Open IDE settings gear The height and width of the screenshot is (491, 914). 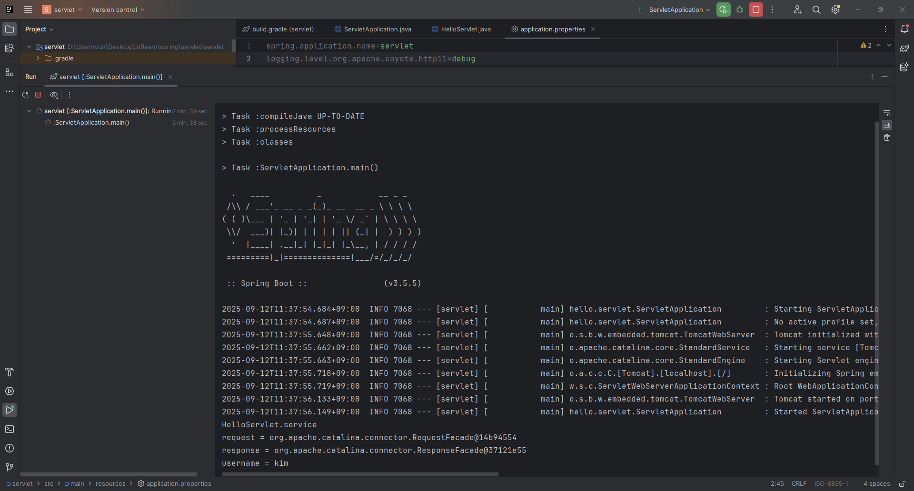[835, 10]
